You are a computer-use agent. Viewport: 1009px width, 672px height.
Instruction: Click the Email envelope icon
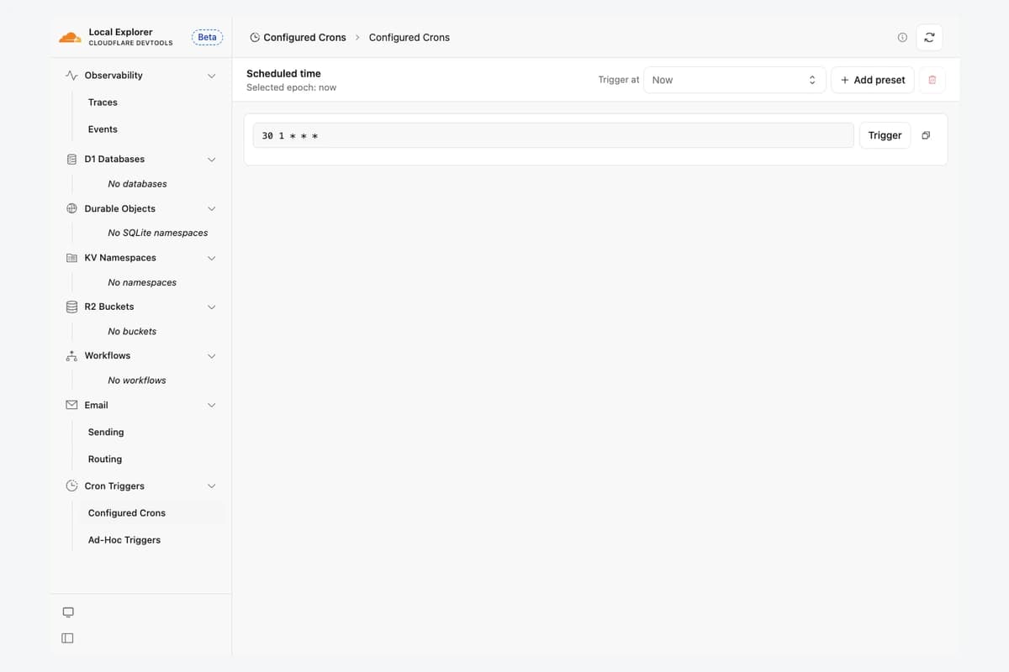click(71, 406)
